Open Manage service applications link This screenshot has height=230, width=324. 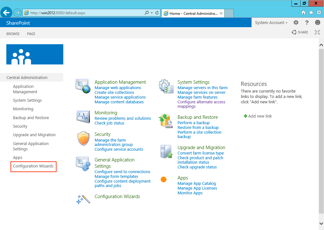120,97
